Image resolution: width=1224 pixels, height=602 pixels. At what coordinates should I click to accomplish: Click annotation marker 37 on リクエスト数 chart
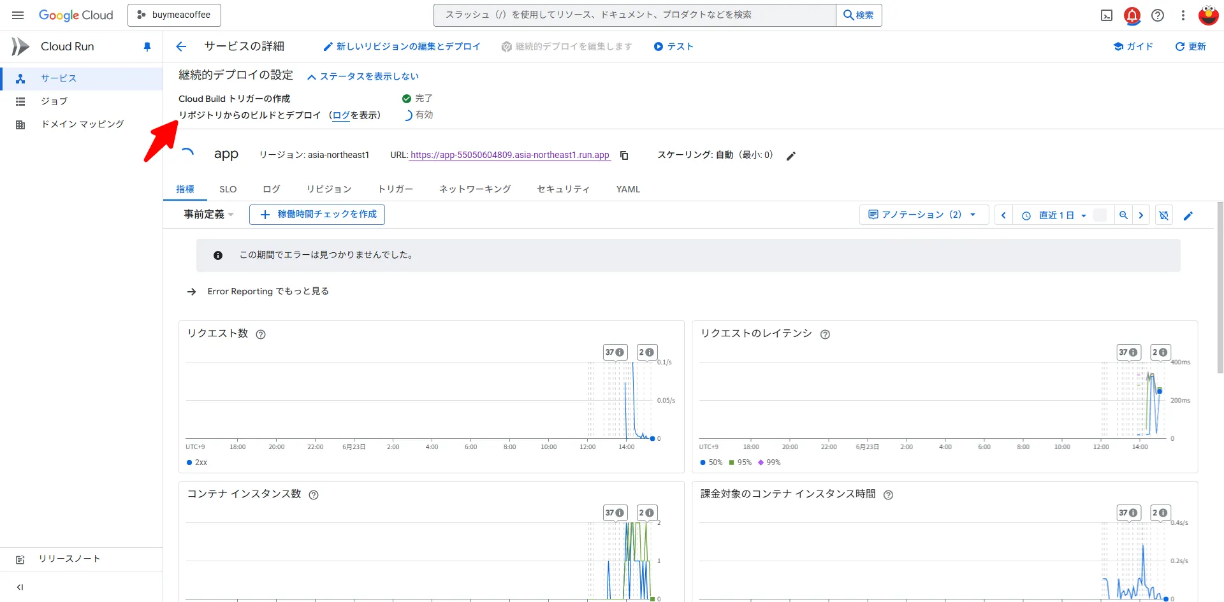tap(615, 352)
